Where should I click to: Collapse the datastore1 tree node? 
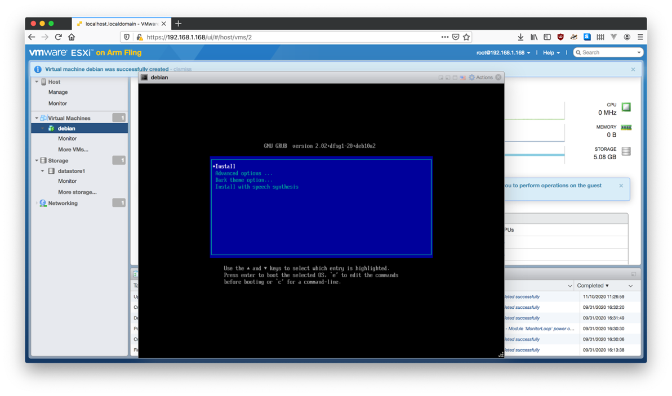[42, 171]
